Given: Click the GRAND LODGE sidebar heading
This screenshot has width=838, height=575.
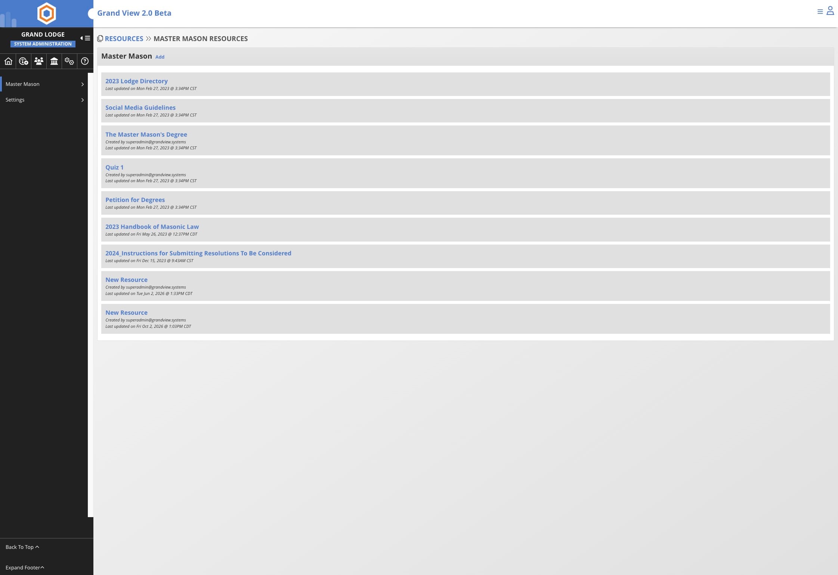Looking at the screenshot, I should point(43,34).
